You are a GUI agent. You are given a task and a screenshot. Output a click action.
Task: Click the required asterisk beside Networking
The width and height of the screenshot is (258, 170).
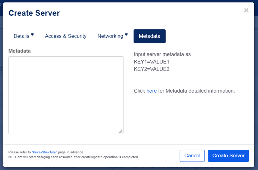click(126, 35)
